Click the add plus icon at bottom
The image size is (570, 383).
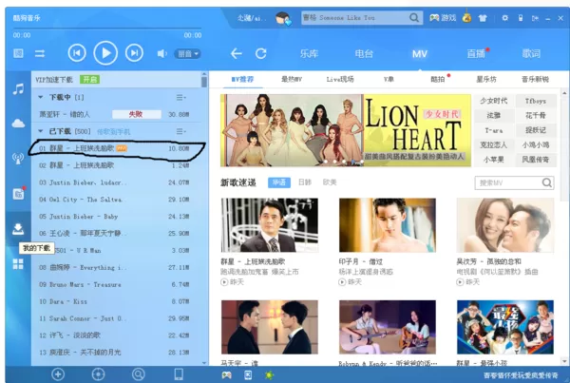[58, 373]
